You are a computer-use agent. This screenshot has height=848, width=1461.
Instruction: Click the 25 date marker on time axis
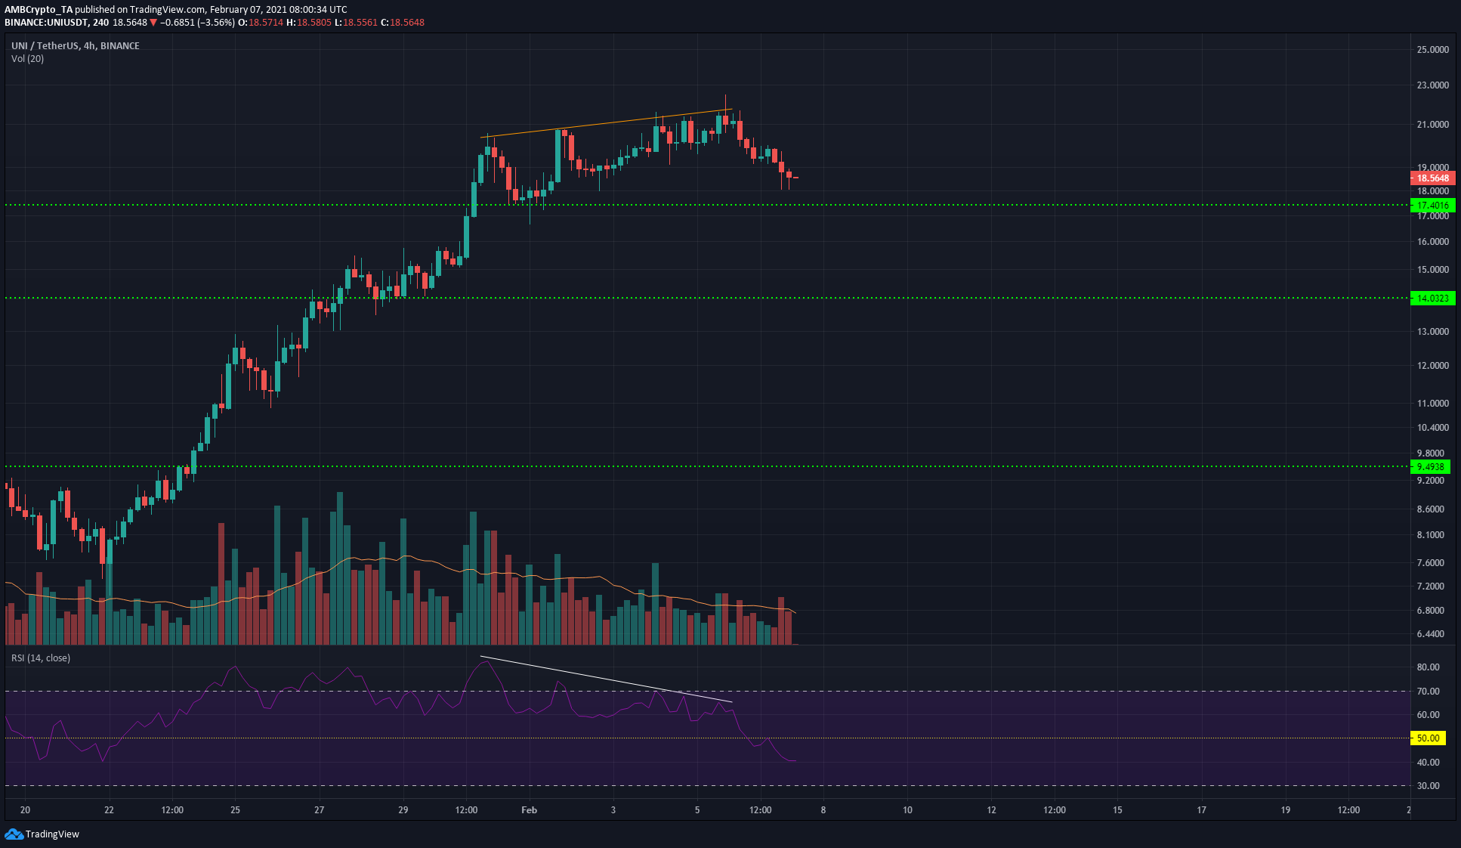(235, 810)
